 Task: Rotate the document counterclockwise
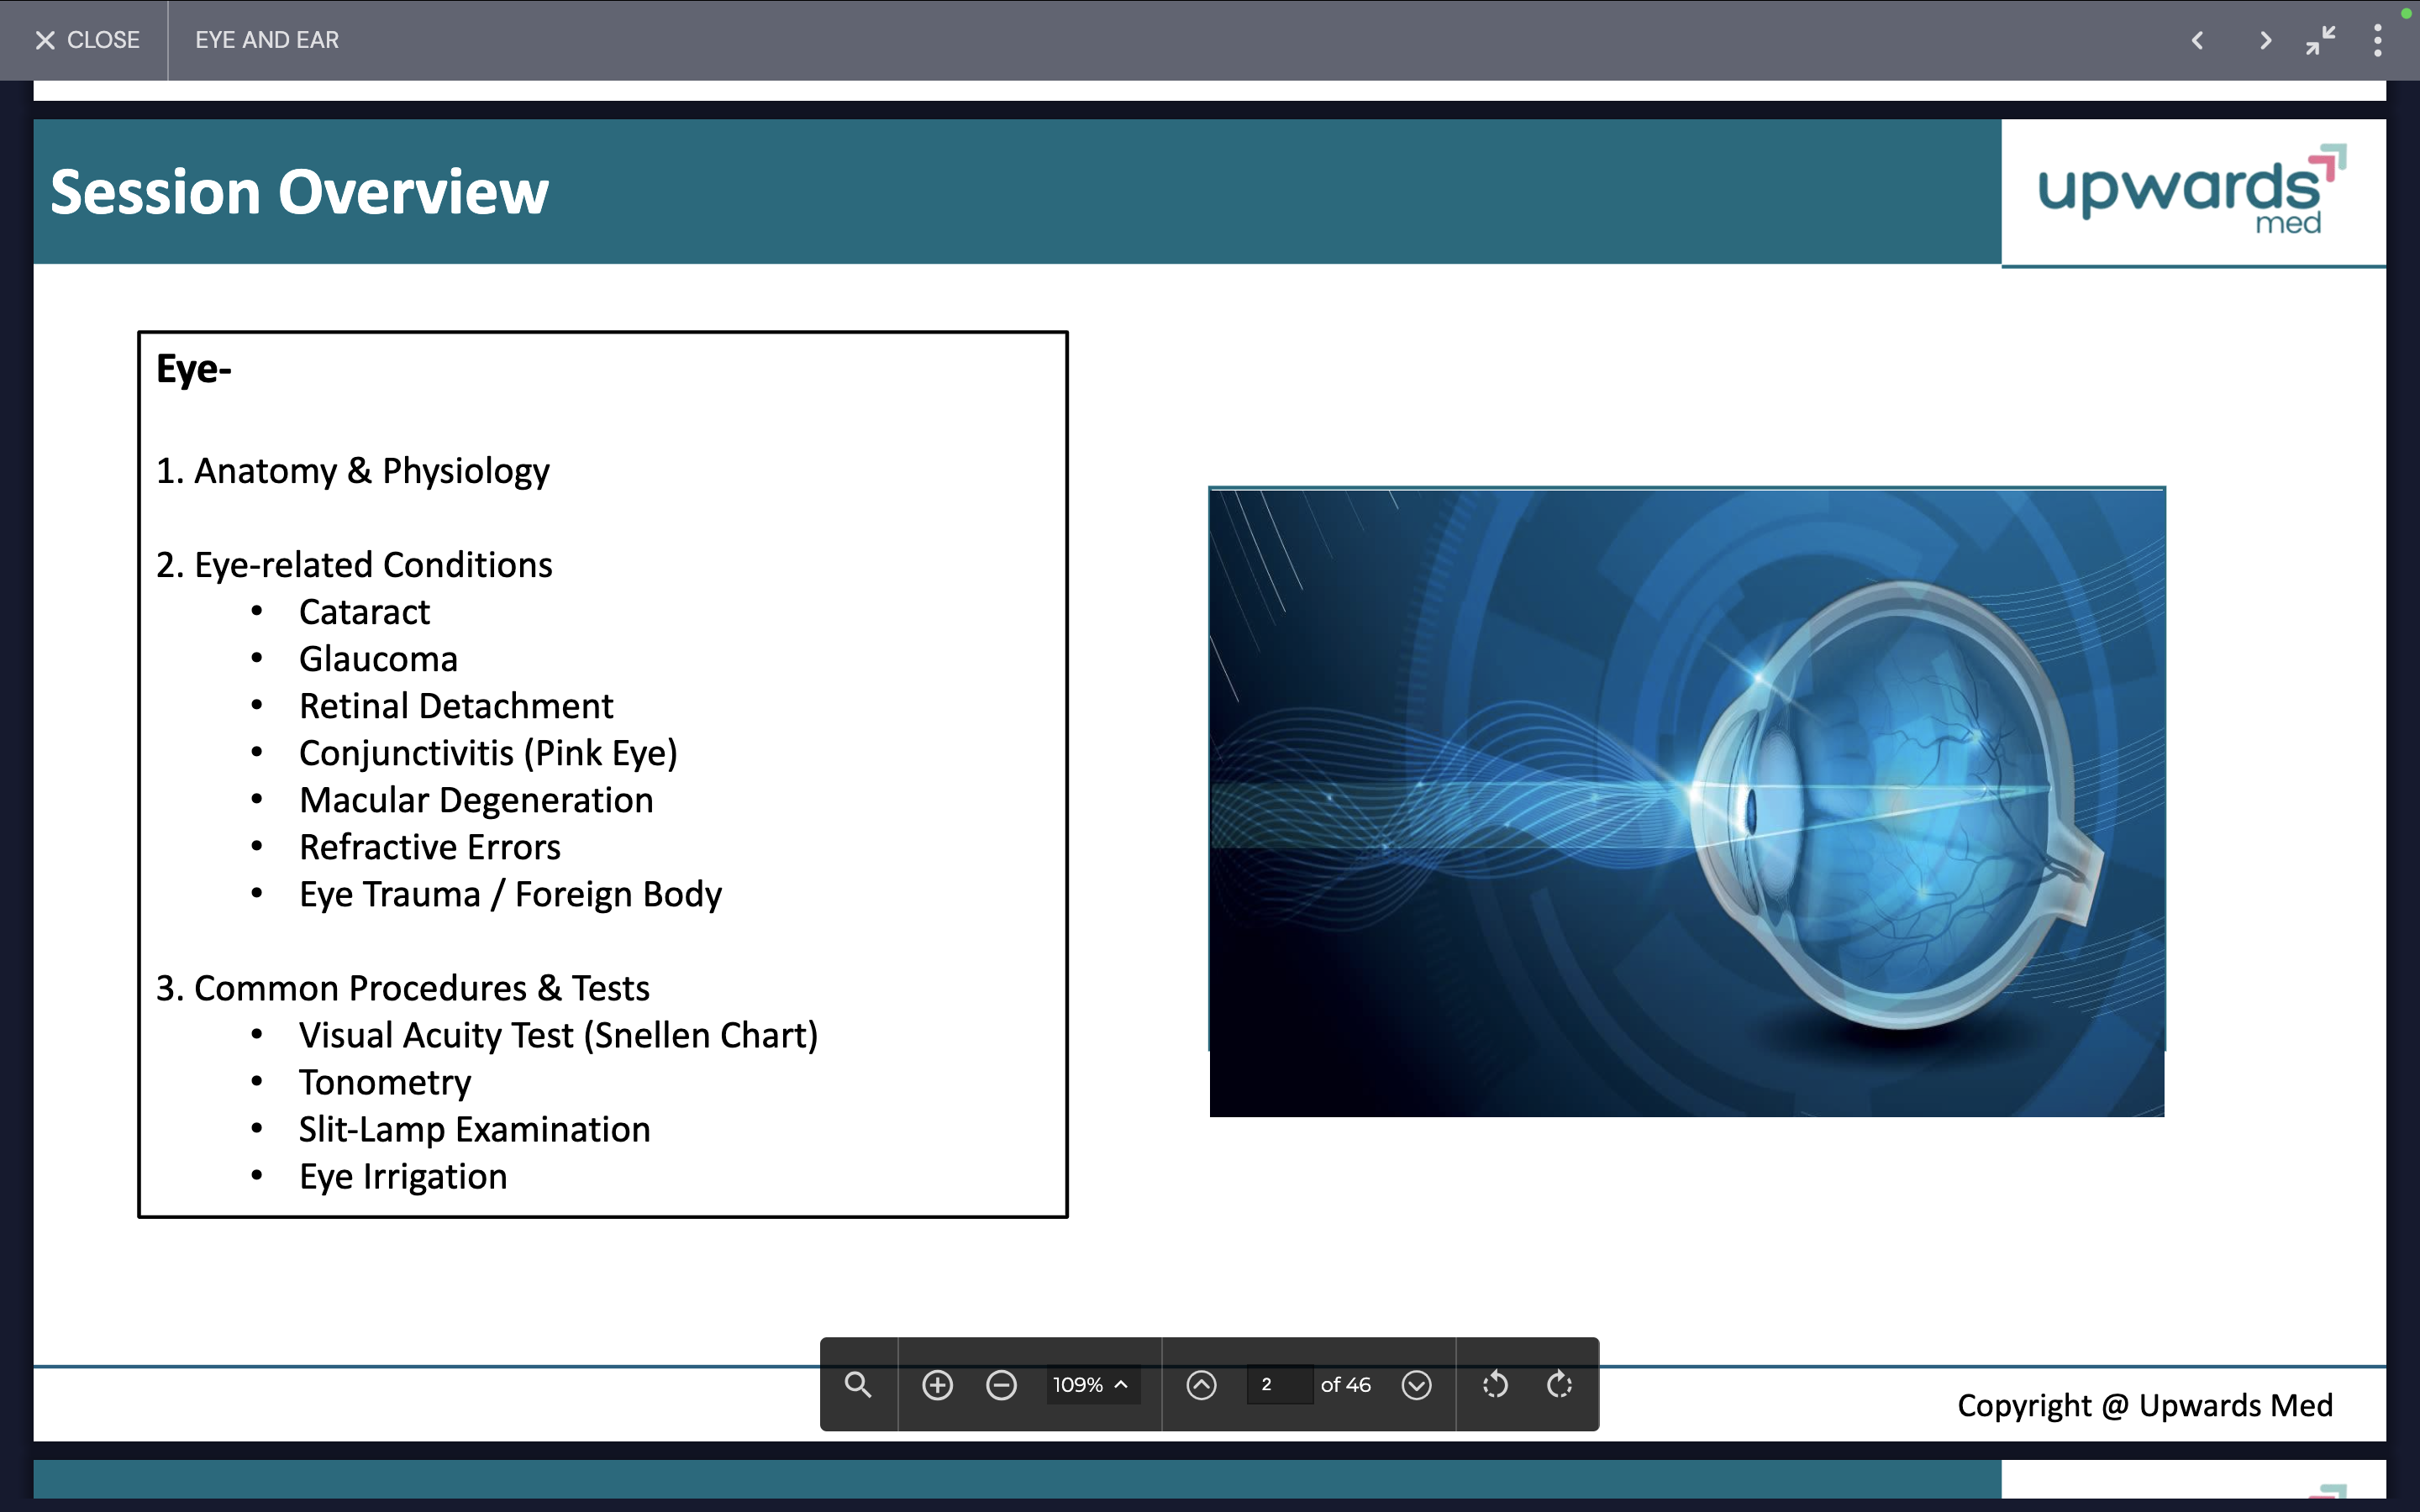tap(1495, 1385)
